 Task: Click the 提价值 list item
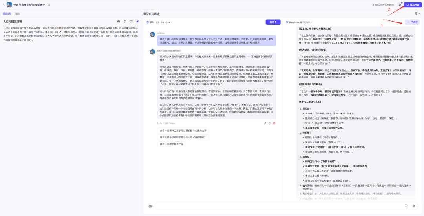coord(306,109)
